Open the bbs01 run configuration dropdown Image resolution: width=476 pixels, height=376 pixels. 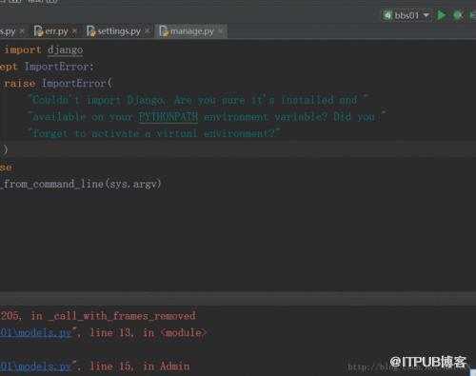407,15
